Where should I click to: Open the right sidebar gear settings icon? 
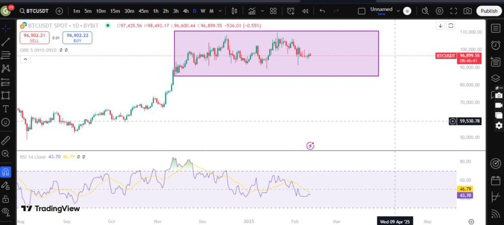(499, 125)
